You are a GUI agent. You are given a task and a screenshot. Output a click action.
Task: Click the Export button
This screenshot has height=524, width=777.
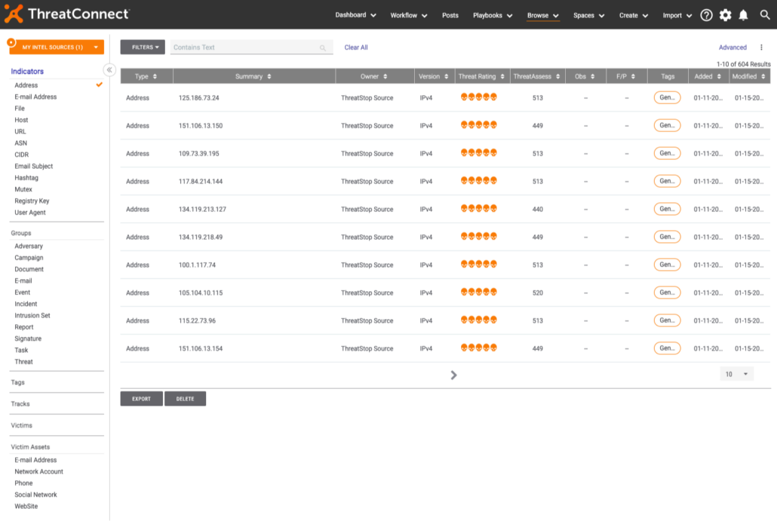tap(141, 399)
